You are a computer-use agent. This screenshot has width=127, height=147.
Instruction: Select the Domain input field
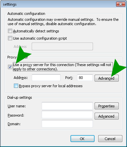click(67, 124)
